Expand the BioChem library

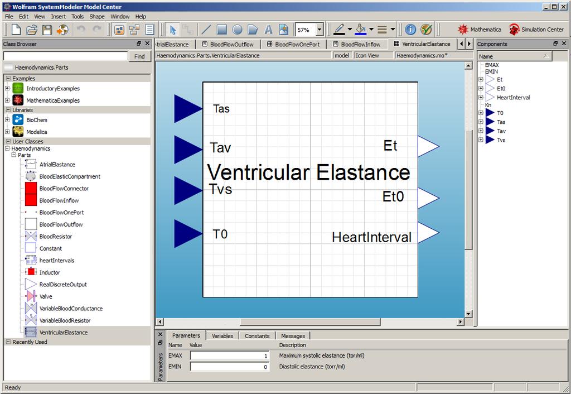(x=7, y=119)
